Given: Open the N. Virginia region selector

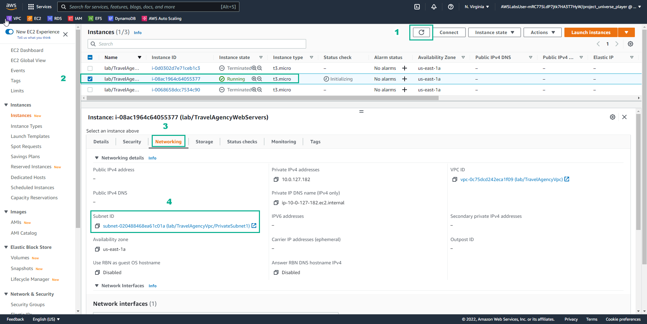Looking at the screenshot, I should [x=477, y=7].
